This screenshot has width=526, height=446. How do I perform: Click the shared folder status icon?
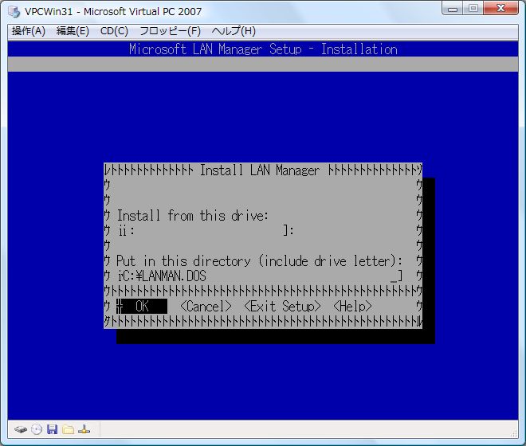point(68,429)
